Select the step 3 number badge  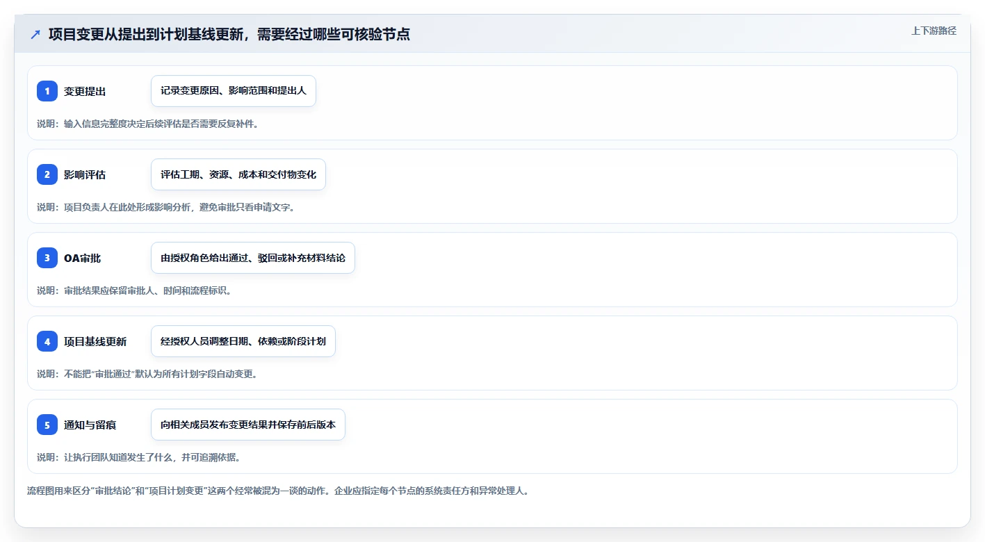tap(47, 258)
